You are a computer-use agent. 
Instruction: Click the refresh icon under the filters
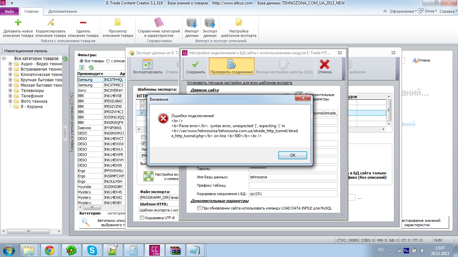[91, 68]
